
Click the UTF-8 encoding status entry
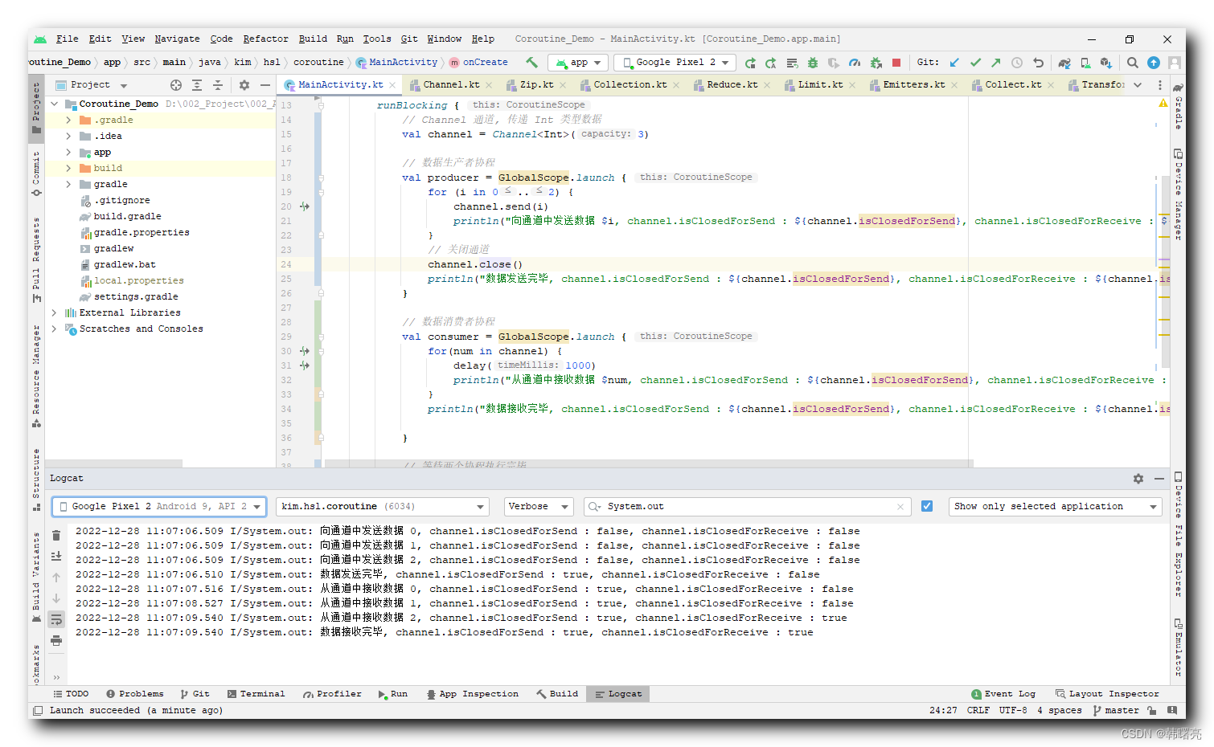[1012, 711]
